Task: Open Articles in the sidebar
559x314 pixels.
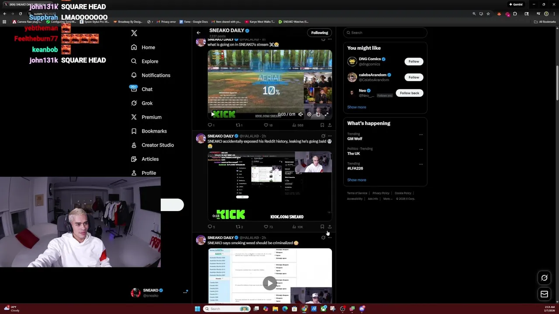Action: (145, 159)
